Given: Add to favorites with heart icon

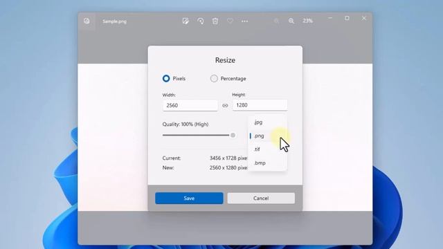Looking at the screenshot, I should [230, 21].
